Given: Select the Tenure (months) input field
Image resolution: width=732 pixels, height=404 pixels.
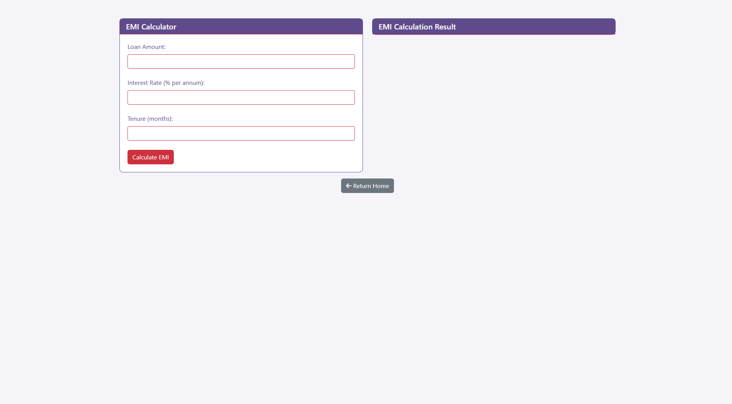Looking at the screenshot, I should [x=241, y=133].
